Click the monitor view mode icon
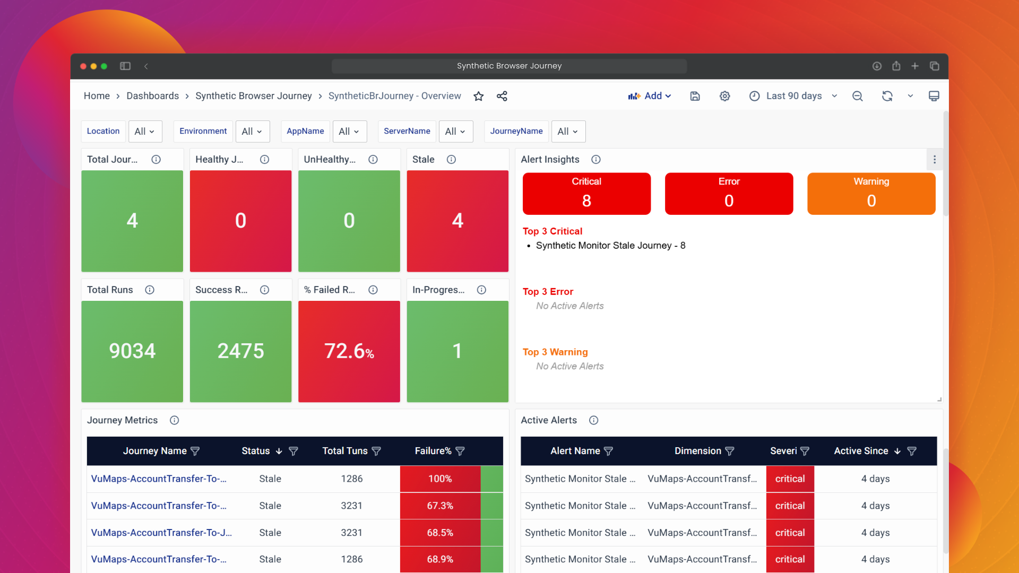This screenshot has width=1019, height=573. click(934, 96)
